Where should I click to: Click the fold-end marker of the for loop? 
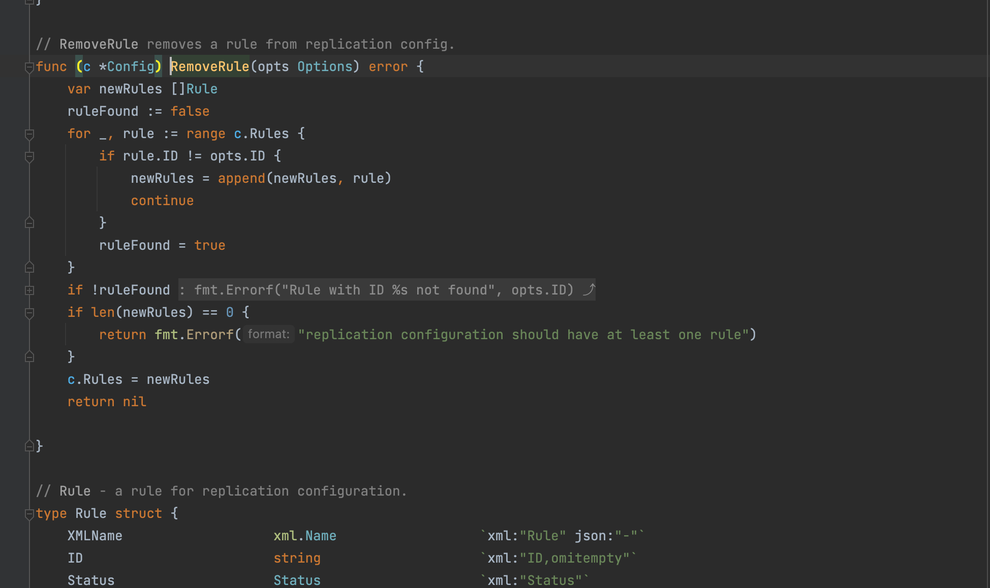click(29, 267)
